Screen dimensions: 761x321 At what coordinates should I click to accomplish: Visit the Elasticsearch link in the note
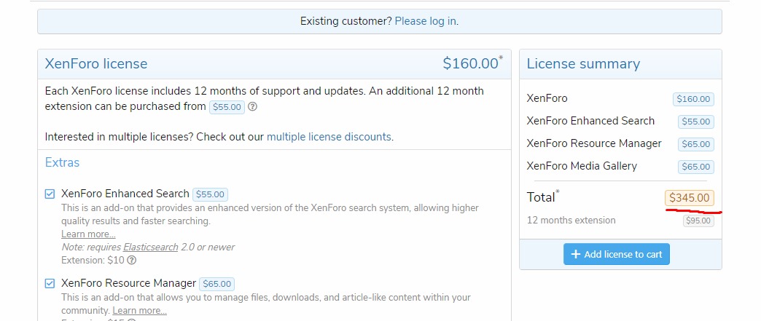point(150,247)
